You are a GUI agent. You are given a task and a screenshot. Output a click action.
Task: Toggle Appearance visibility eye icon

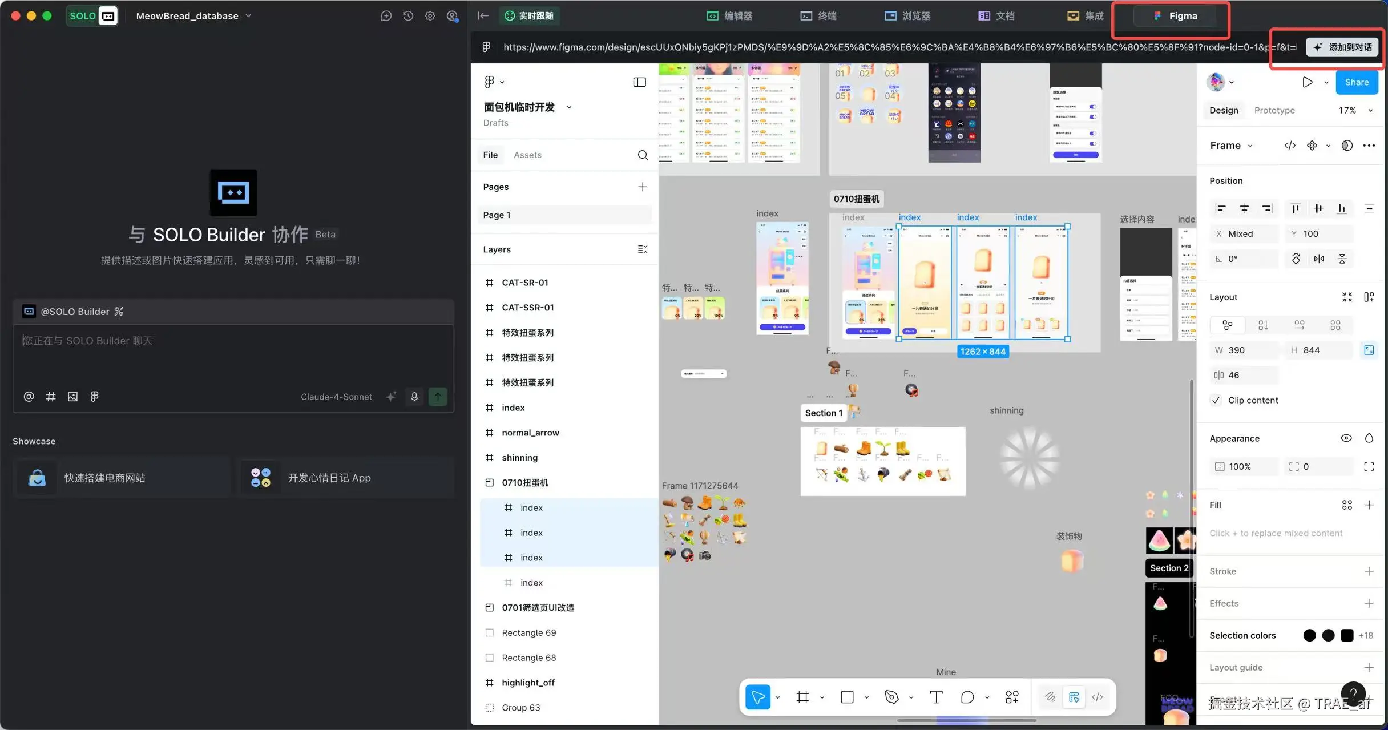1346,438
